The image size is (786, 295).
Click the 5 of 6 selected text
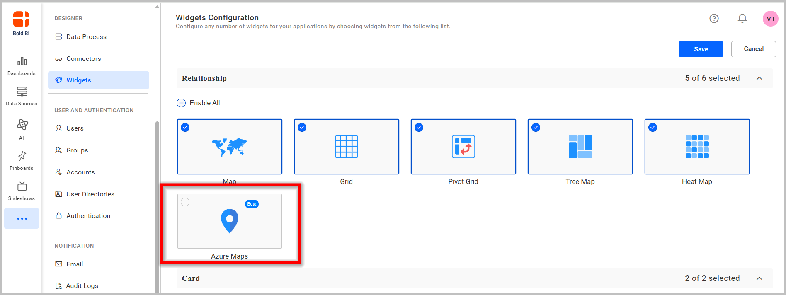click(712, 78)
